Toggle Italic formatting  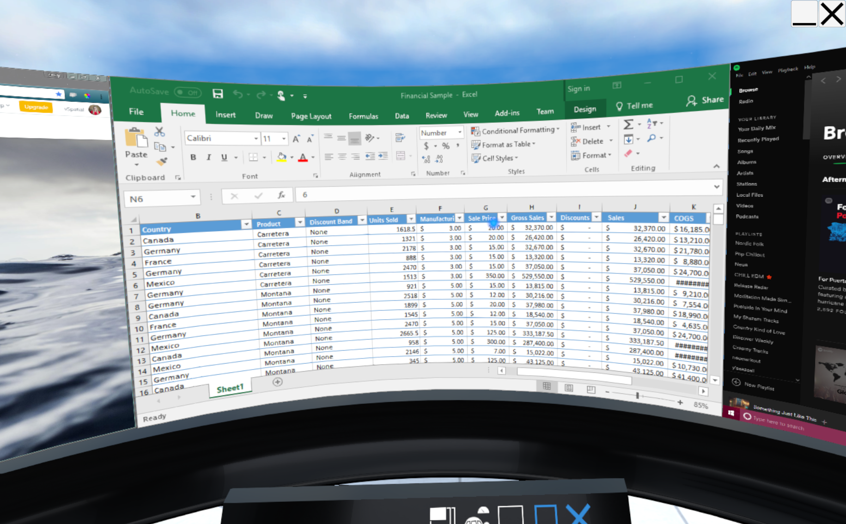click(x=209, y=158)
